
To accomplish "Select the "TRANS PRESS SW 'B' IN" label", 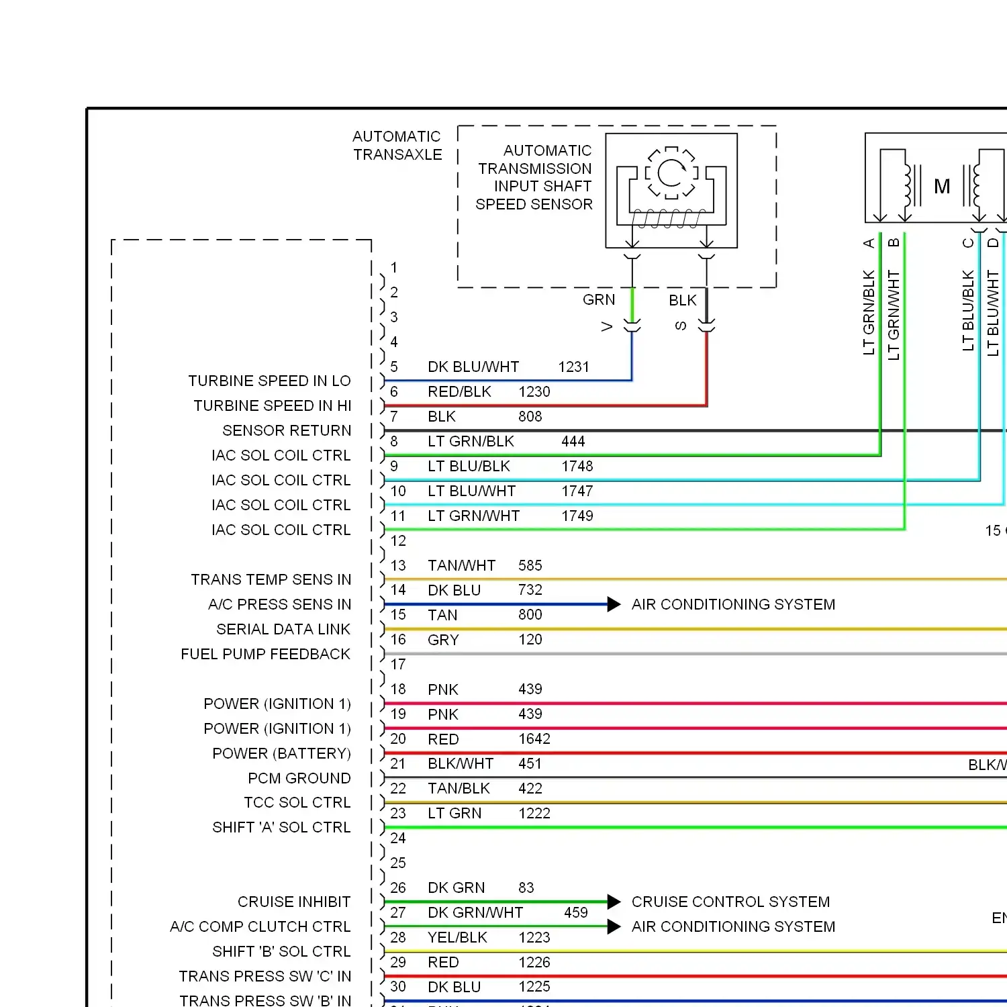I will coord(265,1000).
